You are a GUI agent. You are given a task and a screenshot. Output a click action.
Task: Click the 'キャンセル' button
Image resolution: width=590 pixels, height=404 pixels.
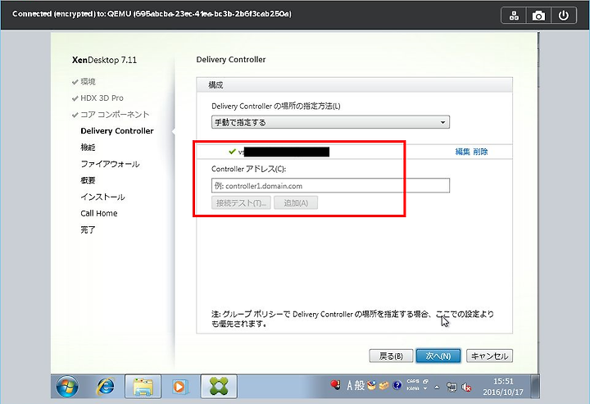[x=489, y=356]
